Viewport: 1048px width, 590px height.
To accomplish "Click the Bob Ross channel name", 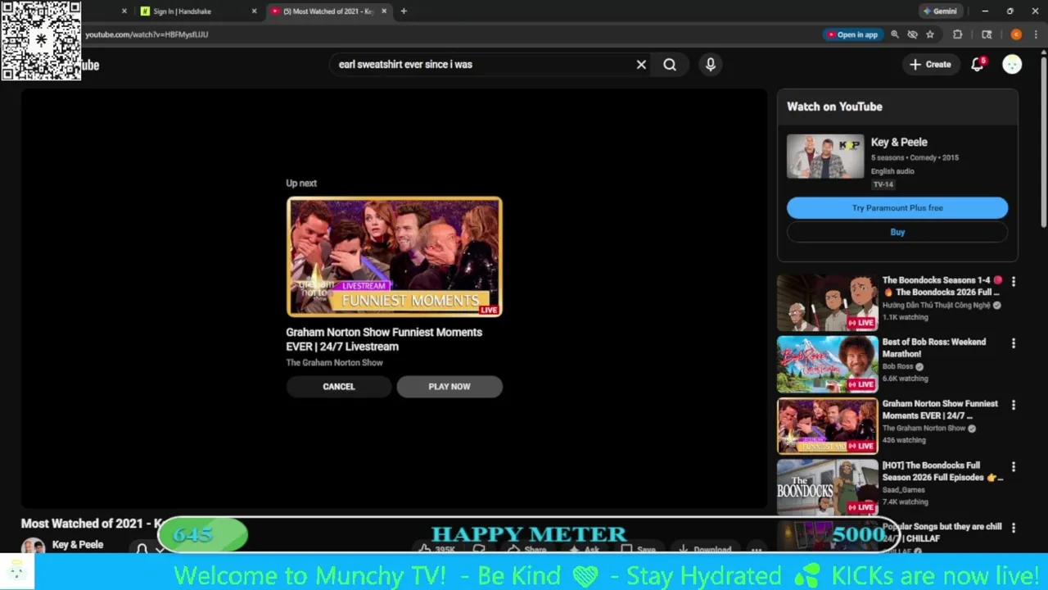I will click(x=897, y=366).
